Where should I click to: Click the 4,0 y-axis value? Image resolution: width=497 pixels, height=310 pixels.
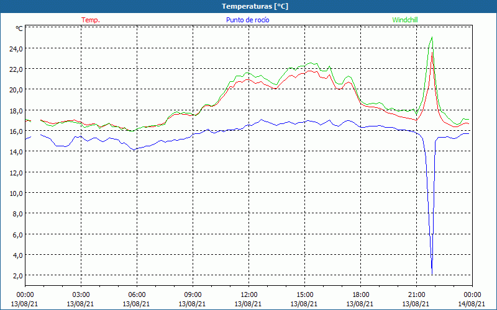[x=17, y=255]
